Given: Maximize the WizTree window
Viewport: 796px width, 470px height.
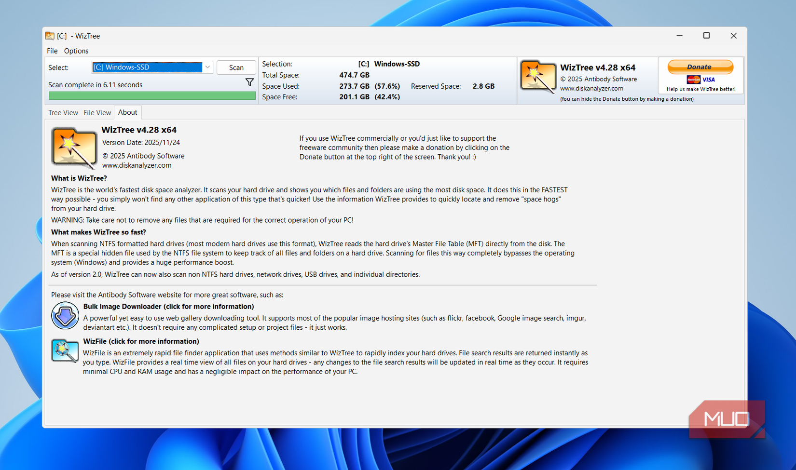Looking at the screenshot, I should click(706, 36).
